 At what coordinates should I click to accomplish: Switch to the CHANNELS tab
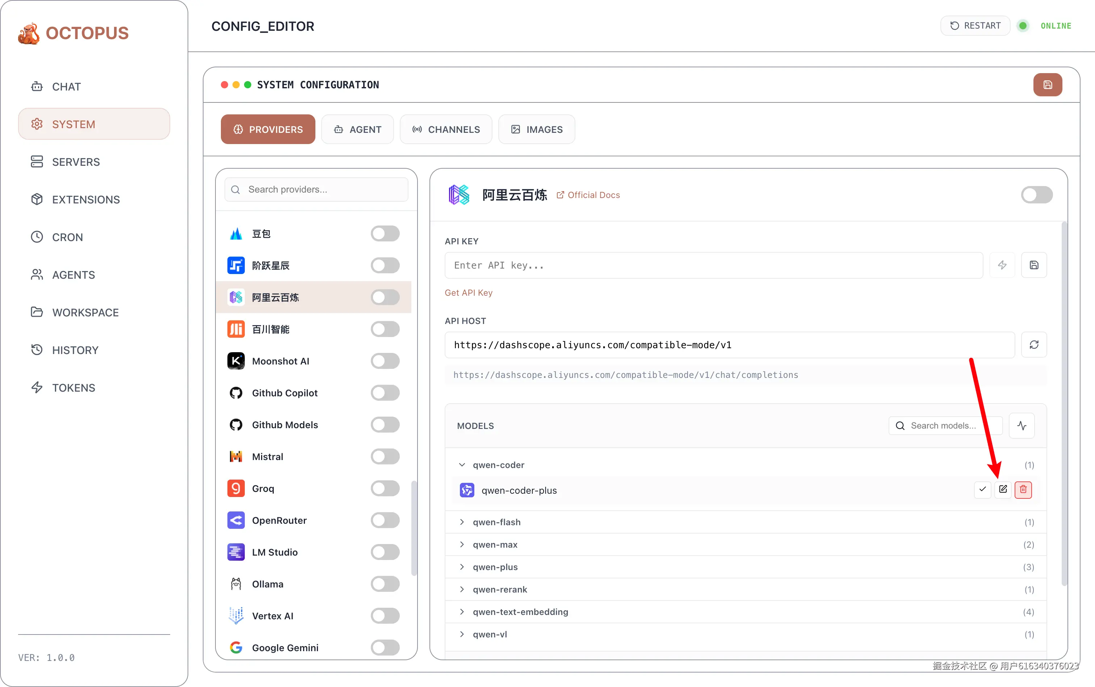coord(446,130)
